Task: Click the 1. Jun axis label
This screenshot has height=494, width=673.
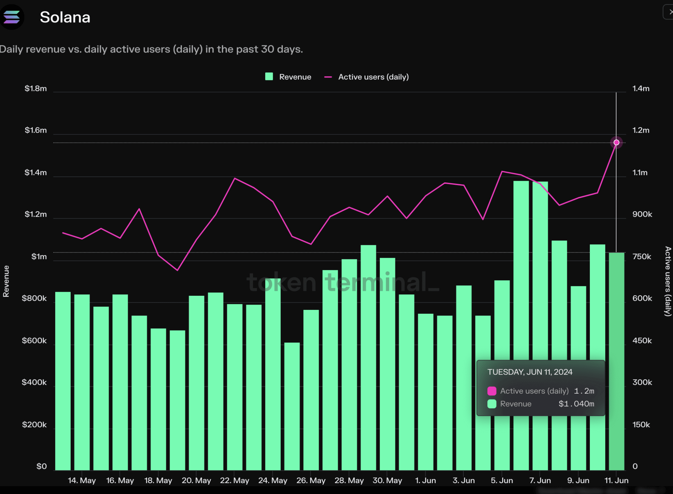Action: coord(425,481)
